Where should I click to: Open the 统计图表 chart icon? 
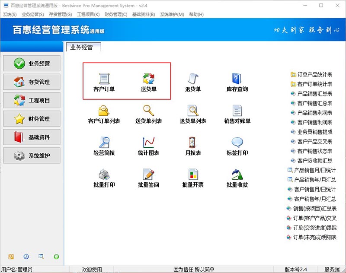(x=148, y=143)
